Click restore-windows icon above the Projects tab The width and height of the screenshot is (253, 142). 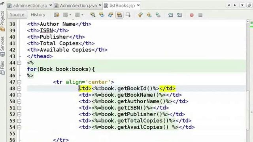(x=2, y=3)
